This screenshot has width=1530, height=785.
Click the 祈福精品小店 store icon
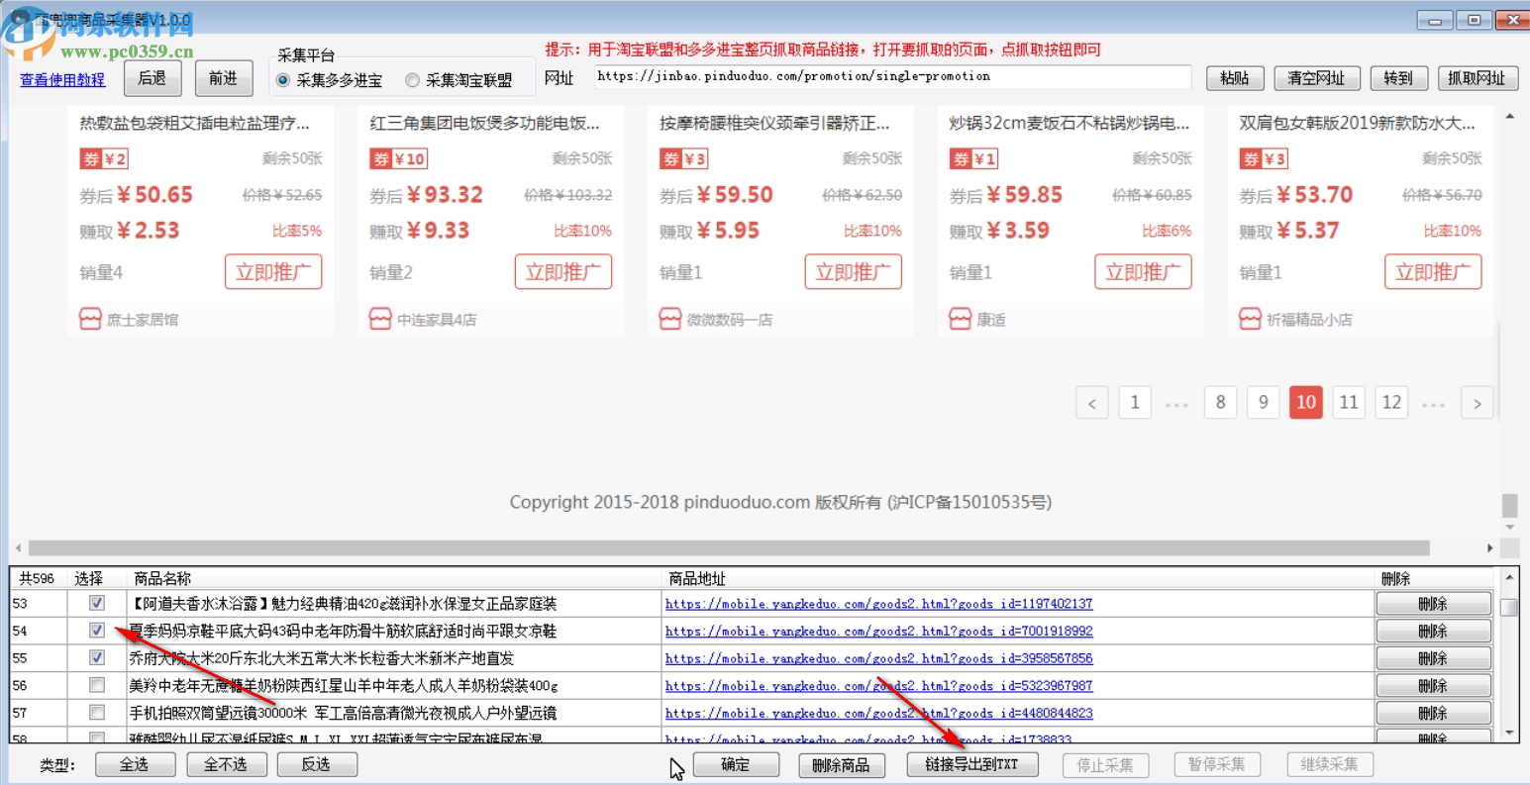[x=1250, y=319]
